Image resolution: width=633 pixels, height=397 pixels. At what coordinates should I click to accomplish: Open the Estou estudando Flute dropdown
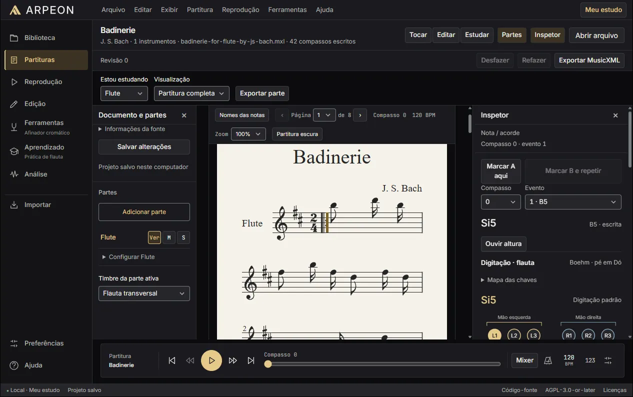click(x=124, y=93)
